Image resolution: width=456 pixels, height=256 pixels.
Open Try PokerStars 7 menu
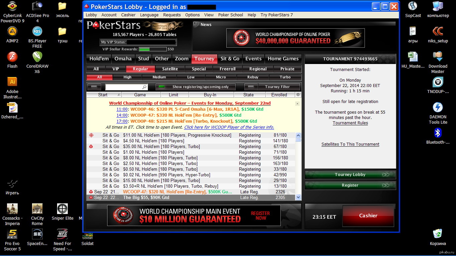pyautogui.click(x=277, y=15)
